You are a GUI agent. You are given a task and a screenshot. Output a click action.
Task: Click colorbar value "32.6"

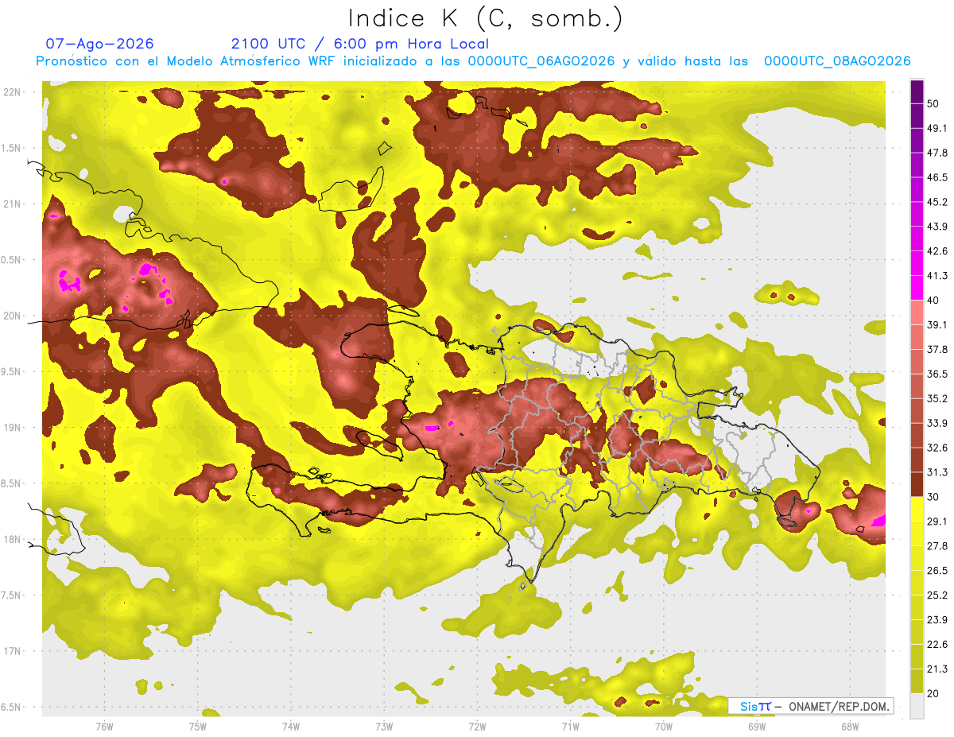(937, 448)
